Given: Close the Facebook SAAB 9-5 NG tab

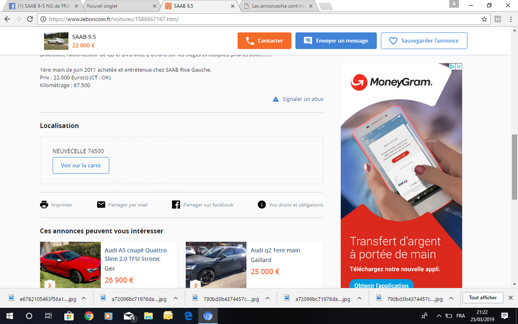Looking at the screenshot, I should coord(77,6).
